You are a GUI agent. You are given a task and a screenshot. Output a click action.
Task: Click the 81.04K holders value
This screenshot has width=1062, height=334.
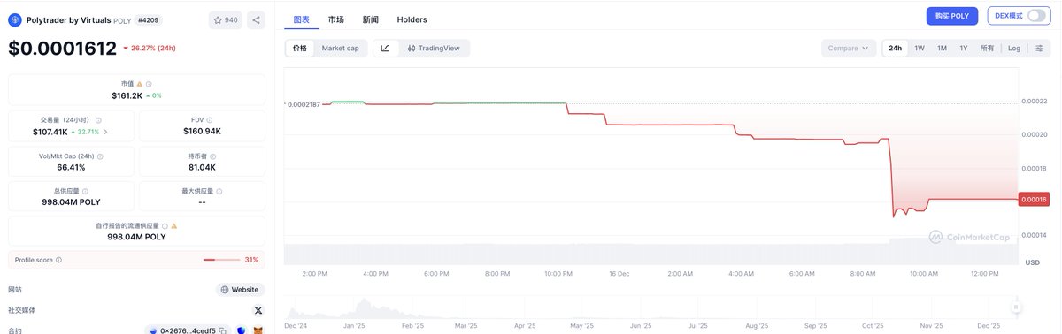pos(202,166)
